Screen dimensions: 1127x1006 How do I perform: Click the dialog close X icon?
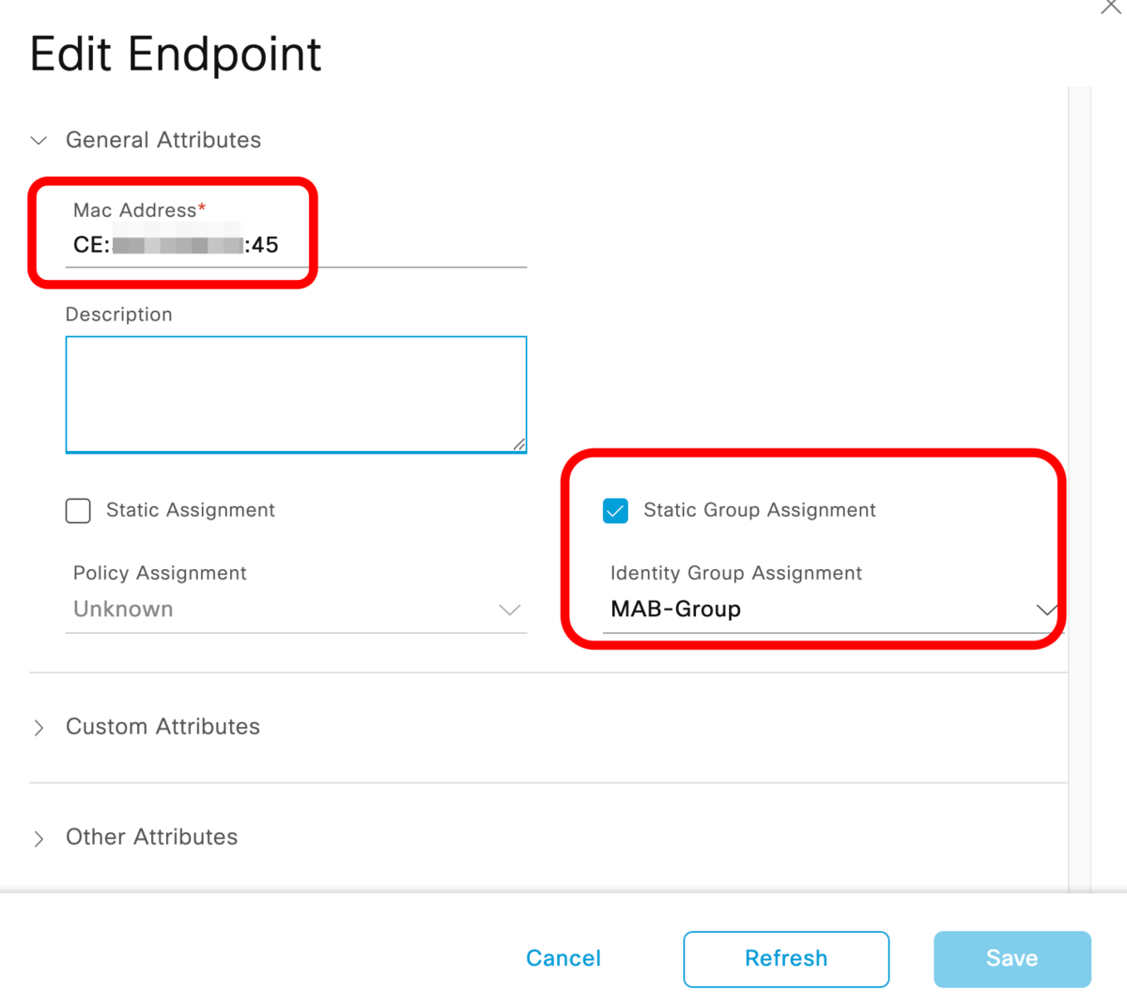(1110, 8)
